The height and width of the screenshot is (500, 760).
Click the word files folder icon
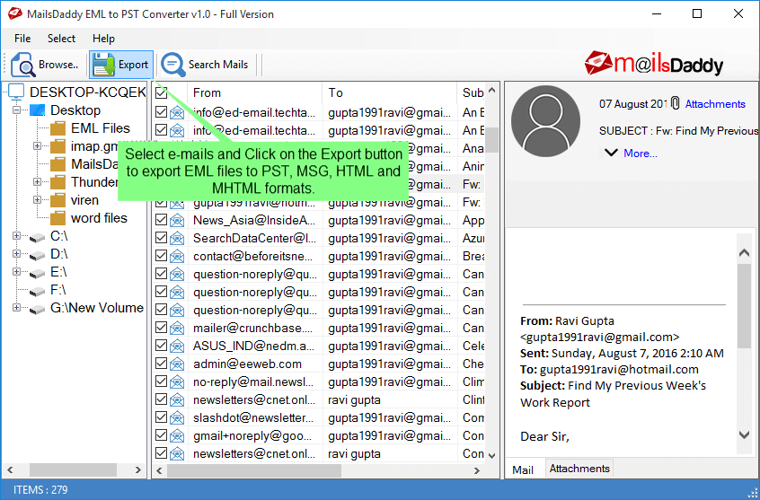tap(57, 218)
